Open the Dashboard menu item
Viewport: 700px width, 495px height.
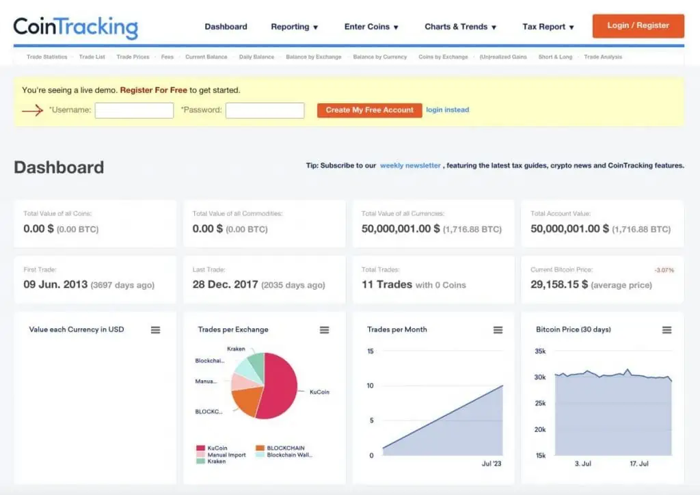[x=226, y=27]
